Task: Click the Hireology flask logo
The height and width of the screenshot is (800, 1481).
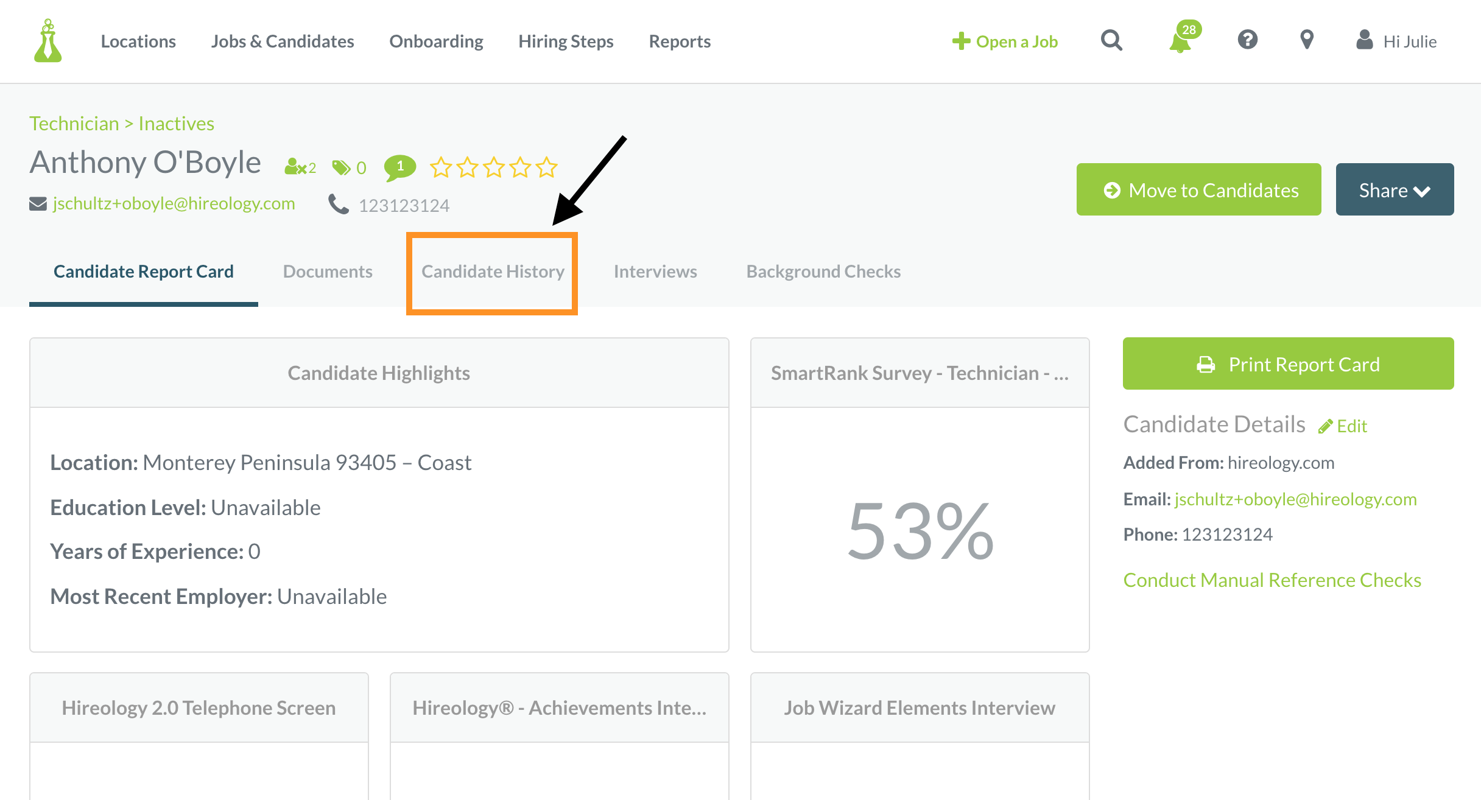Action: pyautogui.click(x=48, y=41)
